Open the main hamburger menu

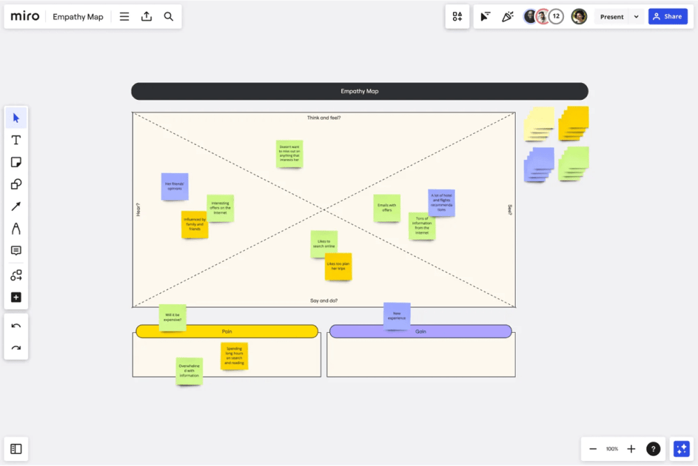coord(124,17)
